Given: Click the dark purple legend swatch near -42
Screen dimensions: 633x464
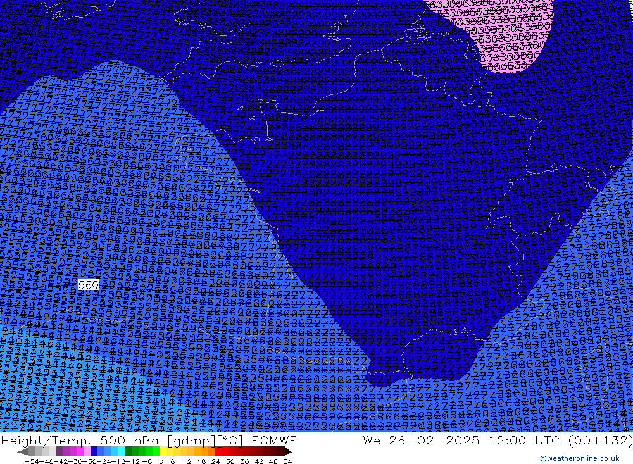Looking at the screenshot, I should 60,451.
